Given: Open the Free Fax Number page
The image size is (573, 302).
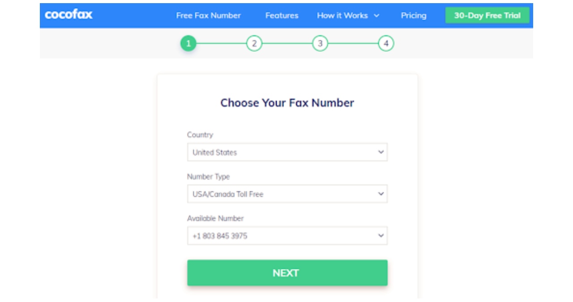Looking at the screenshot, I should [208, 16].
